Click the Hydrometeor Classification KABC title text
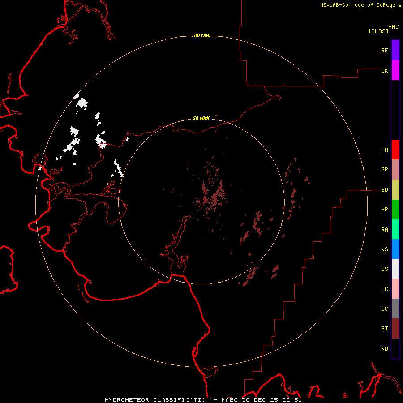The image size is (403, 403). pos(203,400)
